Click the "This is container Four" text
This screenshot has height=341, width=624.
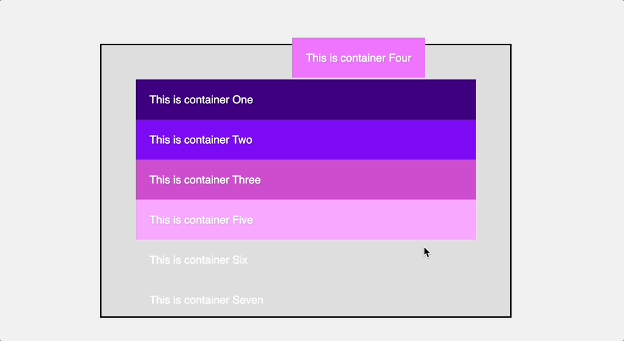pos(359,58)
